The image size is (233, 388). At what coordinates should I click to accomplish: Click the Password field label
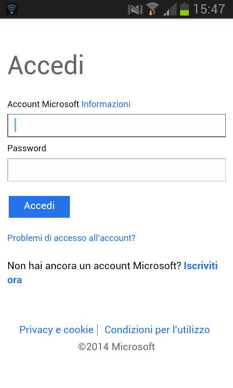(27, 148)
